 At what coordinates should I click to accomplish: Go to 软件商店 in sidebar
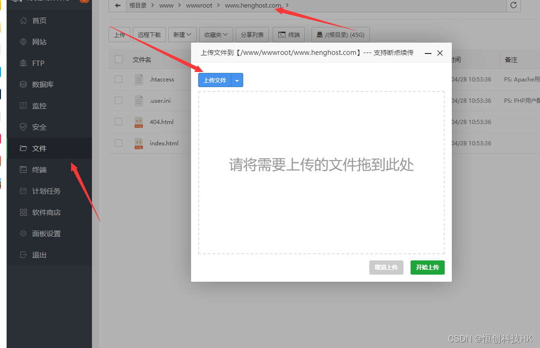tap(46, 213)
